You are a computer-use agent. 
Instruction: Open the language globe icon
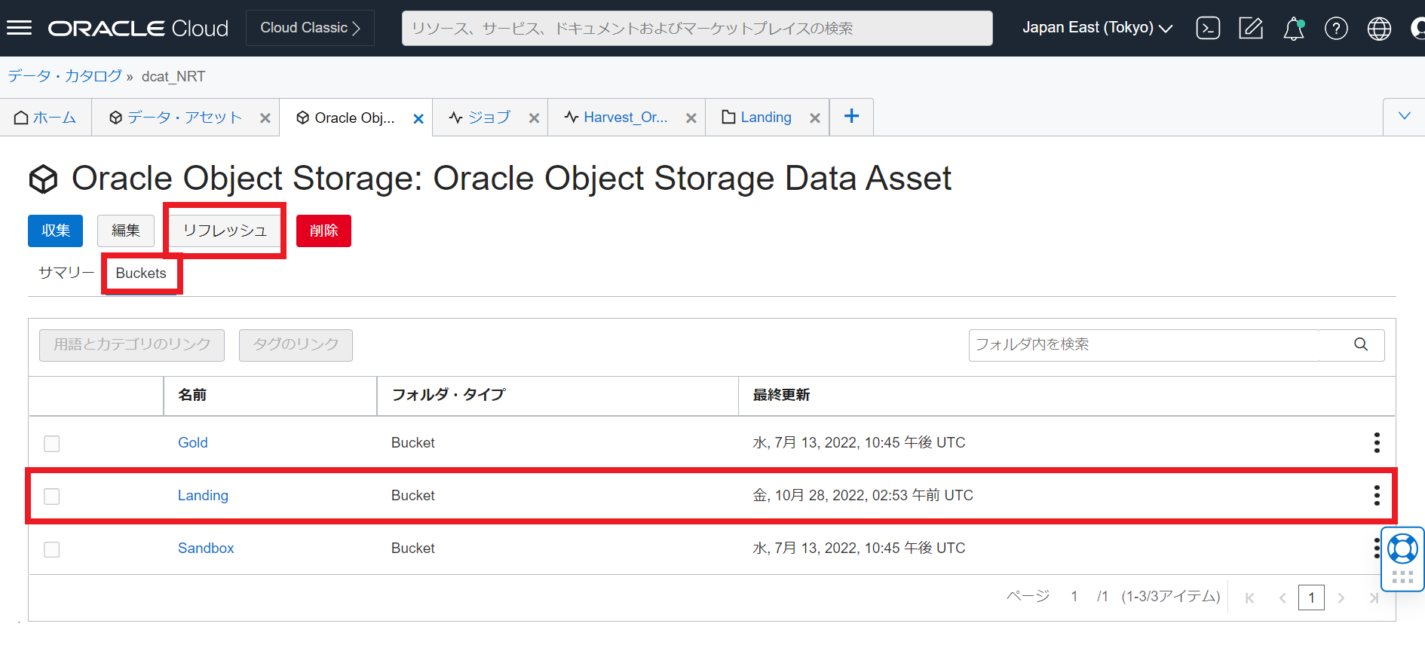(x=1379, y=29)
